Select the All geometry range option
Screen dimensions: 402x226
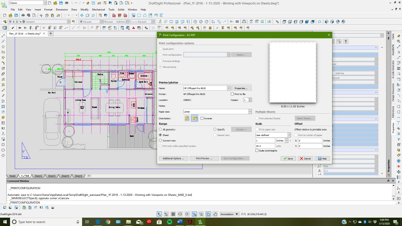click(x=161, y=130)
